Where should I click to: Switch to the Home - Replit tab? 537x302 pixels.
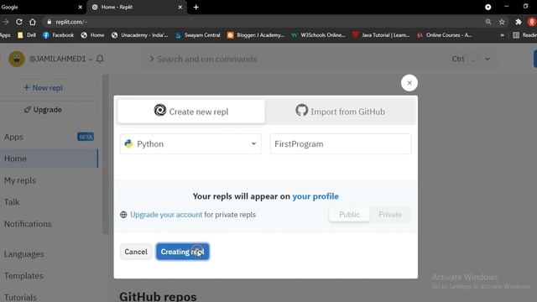(136, 7)
